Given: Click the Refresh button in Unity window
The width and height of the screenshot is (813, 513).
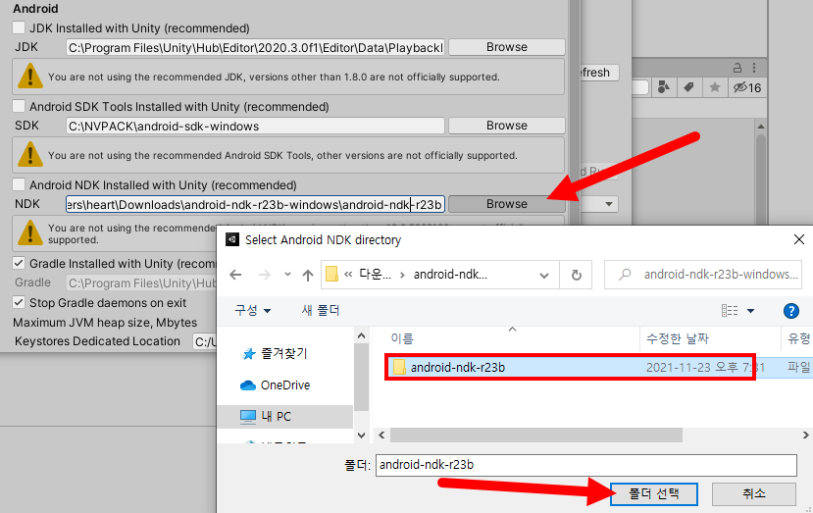Looking at the screenshot, I should (x=599, y=73).
